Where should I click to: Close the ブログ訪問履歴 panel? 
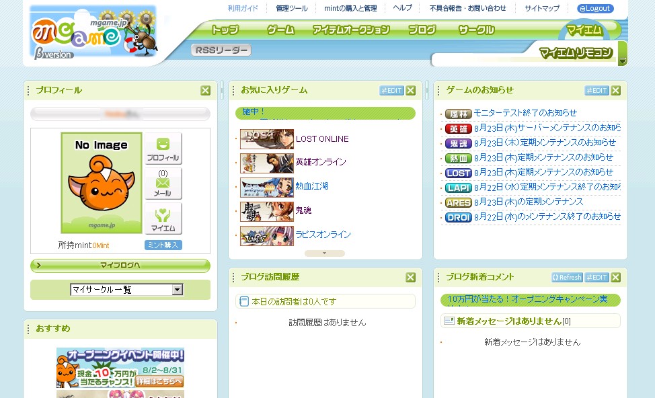pyautogui.click(x=411, y=278)
